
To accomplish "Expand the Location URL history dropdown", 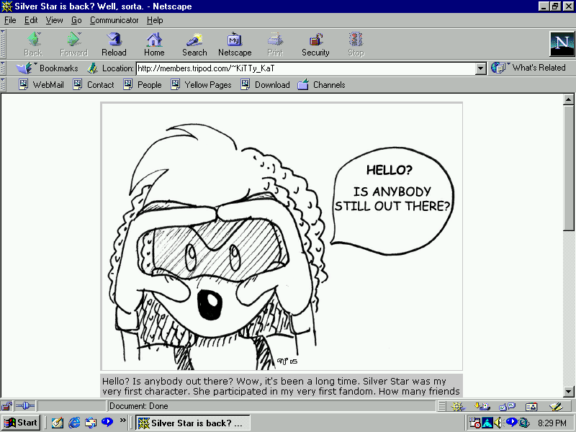I will tap(480, 68).
